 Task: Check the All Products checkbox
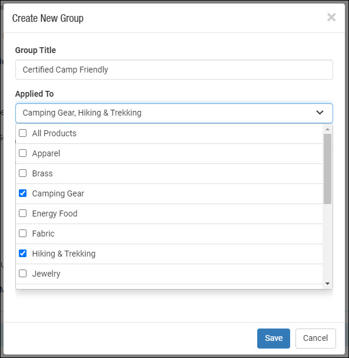[22, 133]
